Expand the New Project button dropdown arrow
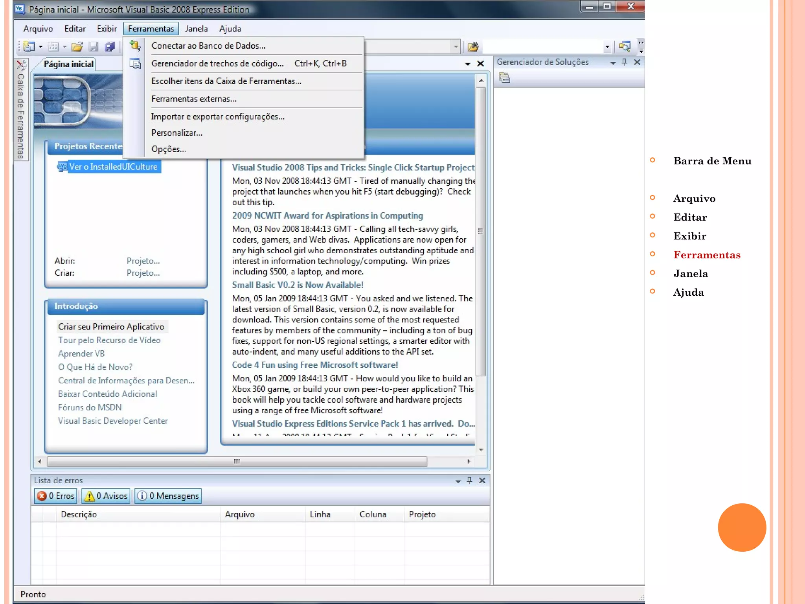This screenshot has width=805, height=604. coord(40,47)
